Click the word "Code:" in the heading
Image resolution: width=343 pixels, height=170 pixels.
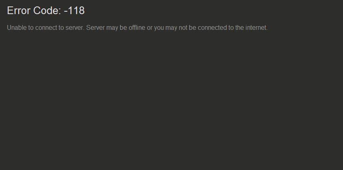(47, 10)
